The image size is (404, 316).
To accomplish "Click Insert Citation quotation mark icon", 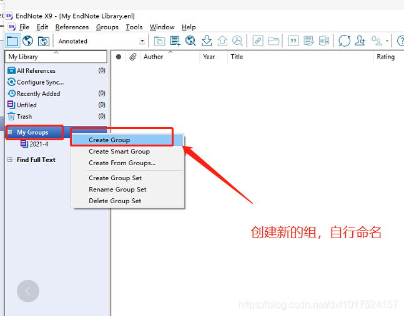I will tap(293, 41).
